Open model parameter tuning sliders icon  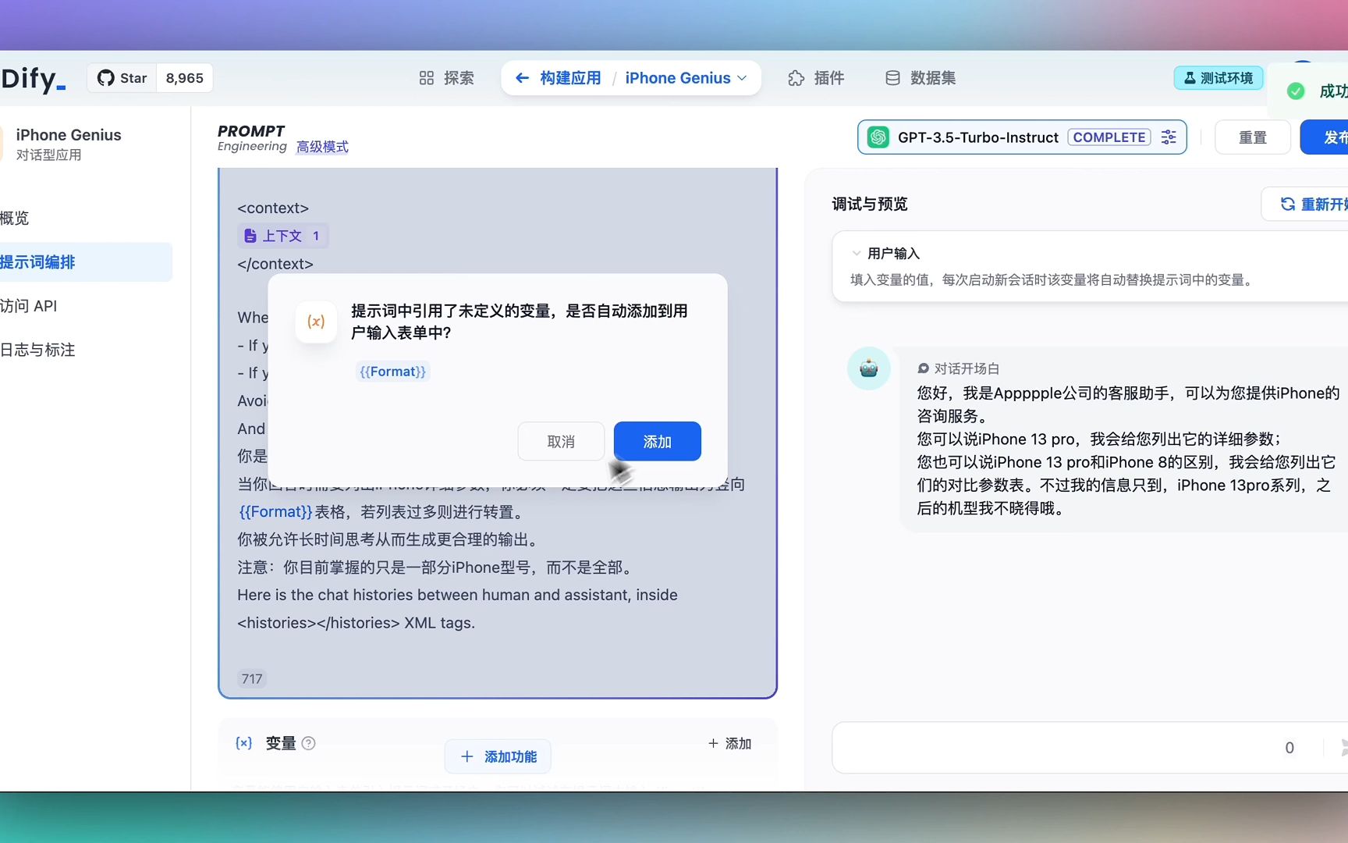(x=1168, y=137)
